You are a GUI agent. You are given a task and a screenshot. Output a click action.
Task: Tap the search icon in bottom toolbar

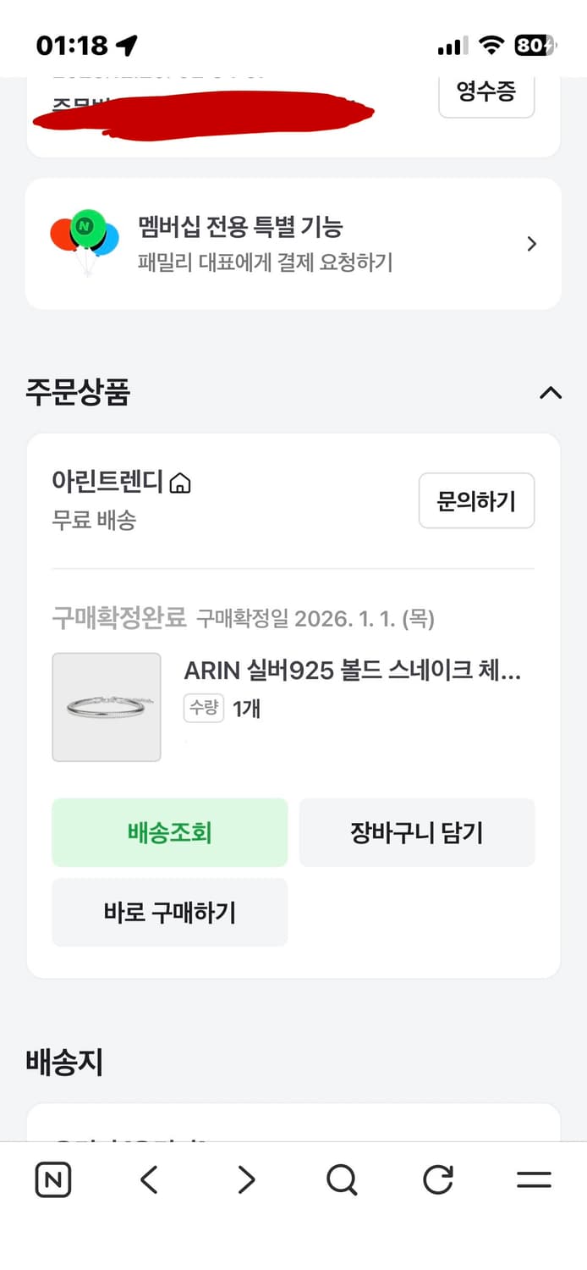click(x=340, y=1179)
